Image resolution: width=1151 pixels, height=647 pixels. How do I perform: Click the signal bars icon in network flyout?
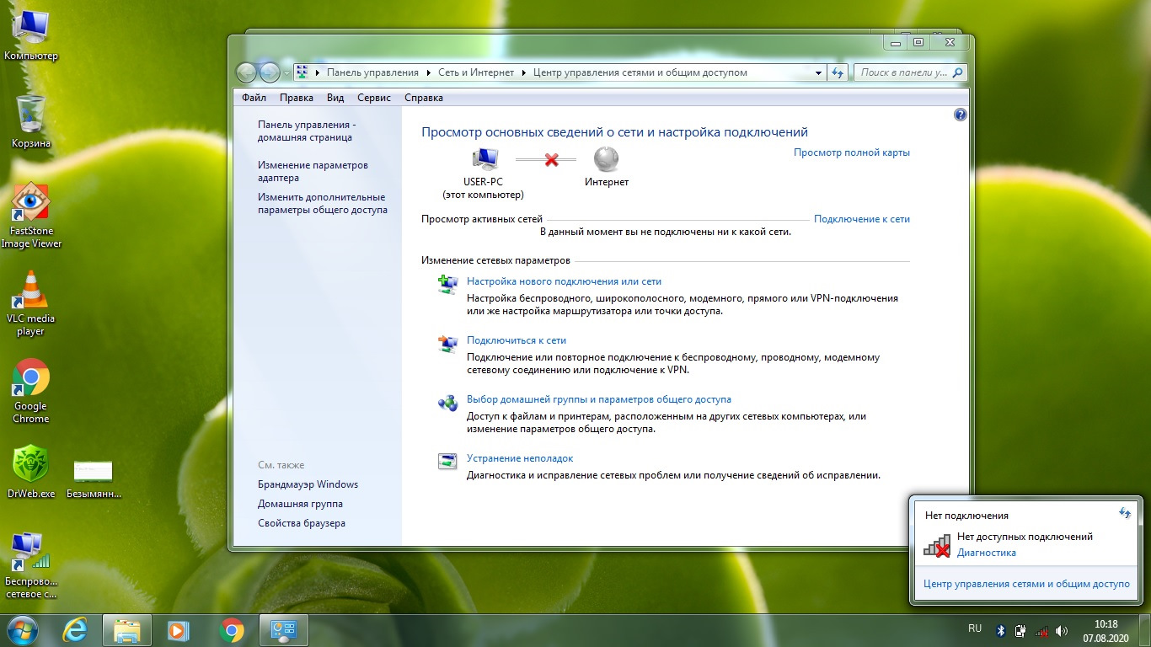937,545
